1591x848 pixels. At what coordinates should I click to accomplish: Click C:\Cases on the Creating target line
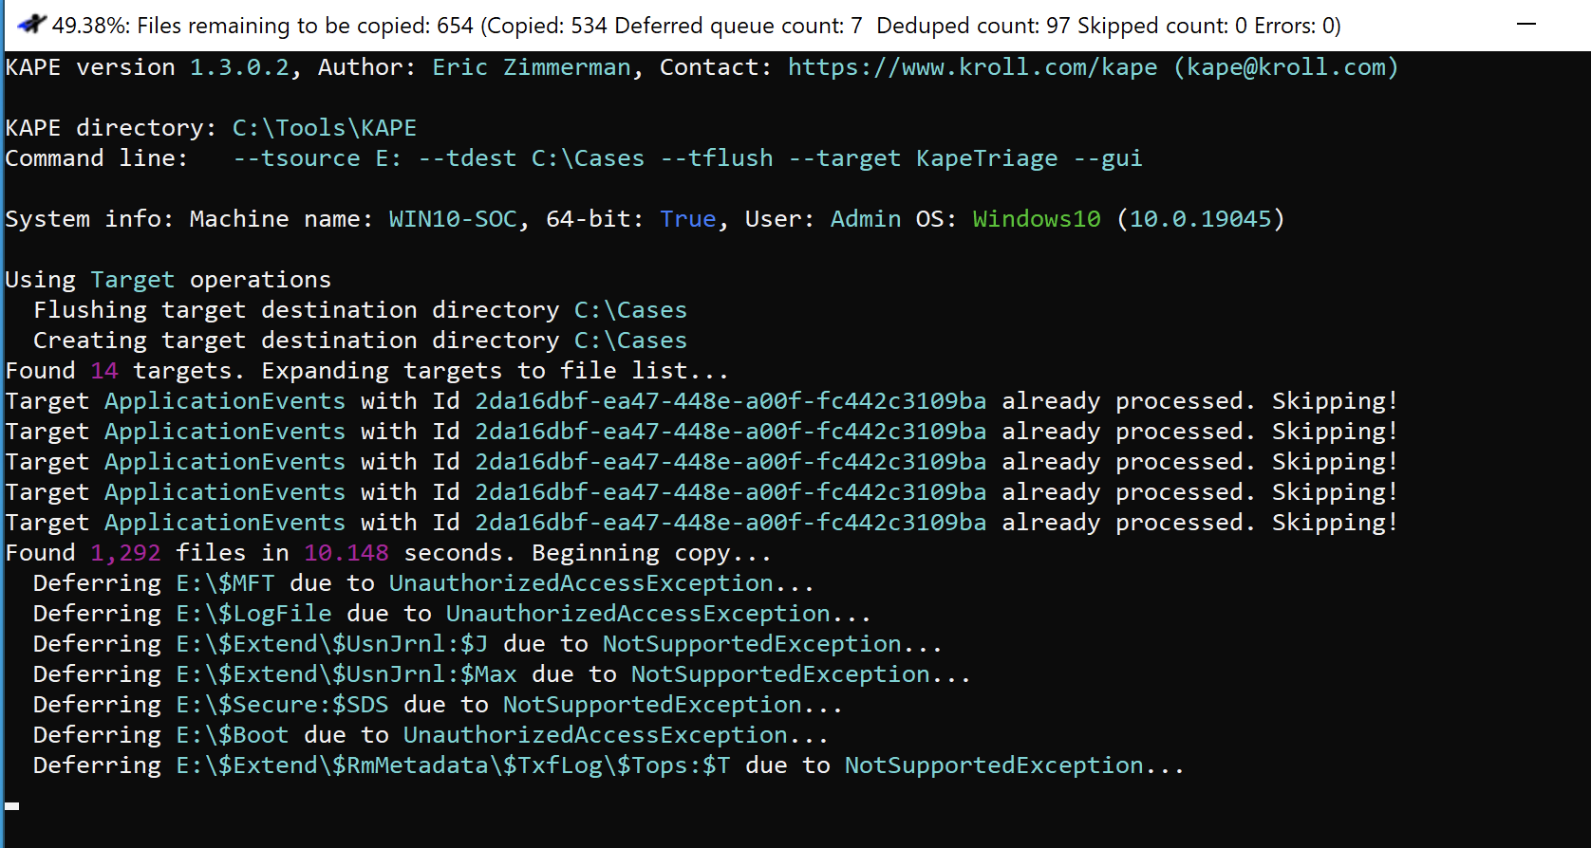pos(631,341)
